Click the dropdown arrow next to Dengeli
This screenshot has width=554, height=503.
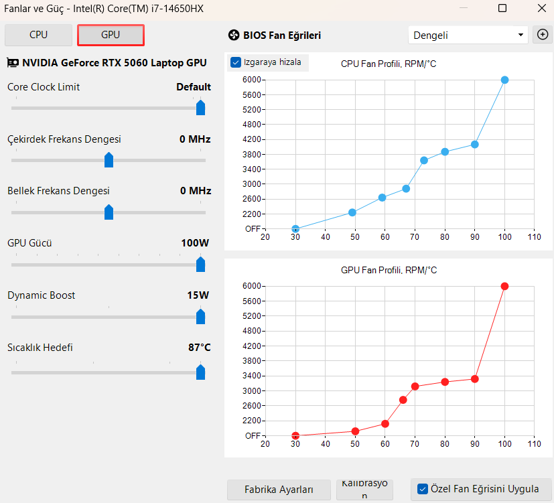521,35
